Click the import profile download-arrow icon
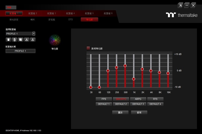 (27, 40)
